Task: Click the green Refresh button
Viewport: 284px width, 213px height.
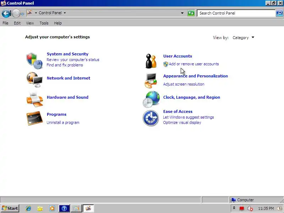Action: point(191,13)
